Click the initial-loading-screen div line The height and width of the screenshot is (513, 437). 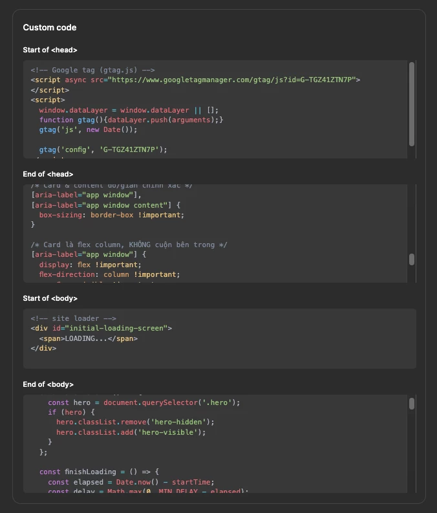pos(101,328)
